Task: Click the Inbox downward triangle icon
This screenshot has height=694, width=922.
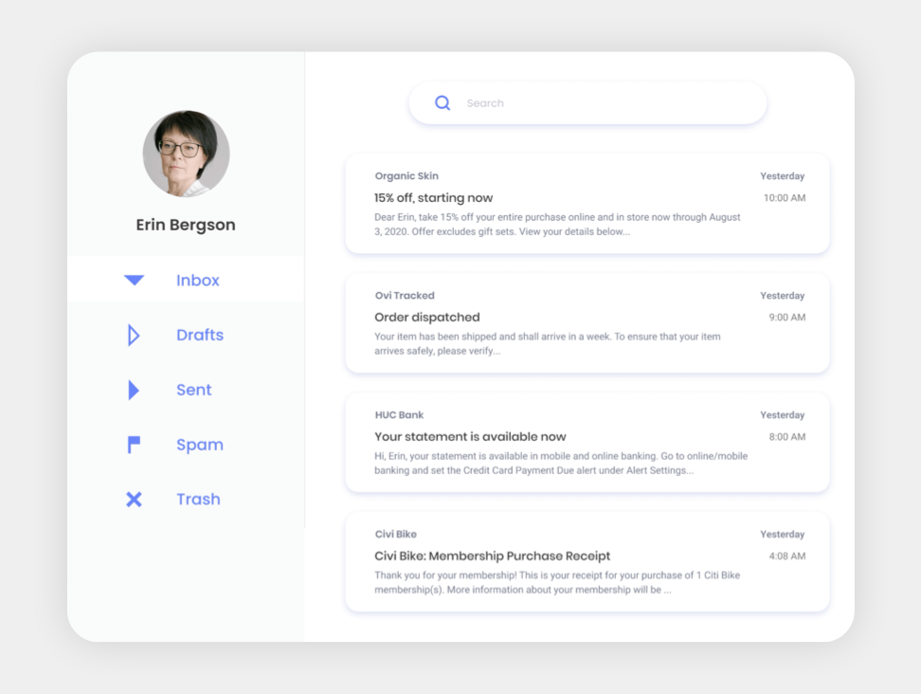Action: (x=134, y=280)
